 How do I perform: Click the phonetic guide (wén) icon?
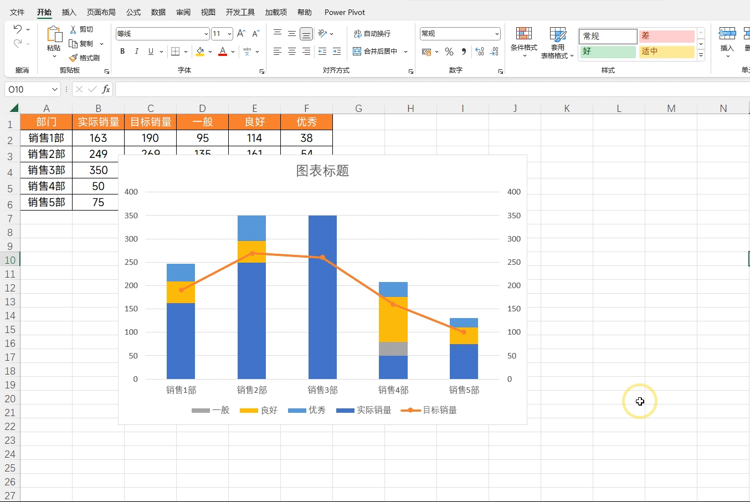click(x=247, y=52)
